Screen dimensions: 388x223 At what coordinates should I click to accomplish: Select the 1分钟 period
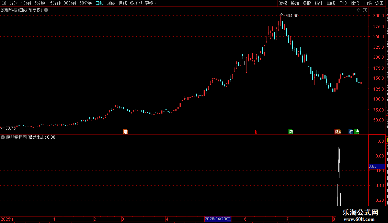26,3
